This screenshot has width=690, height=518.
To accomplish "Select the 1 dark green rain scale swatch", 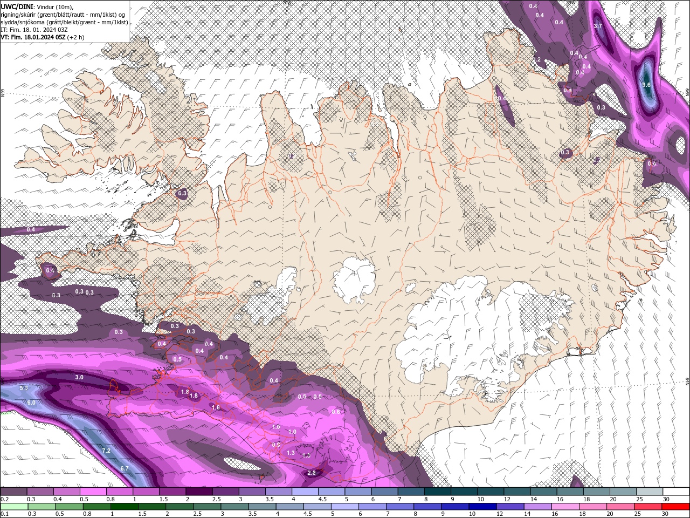I will pyautogui.click(x=124, y=506).
